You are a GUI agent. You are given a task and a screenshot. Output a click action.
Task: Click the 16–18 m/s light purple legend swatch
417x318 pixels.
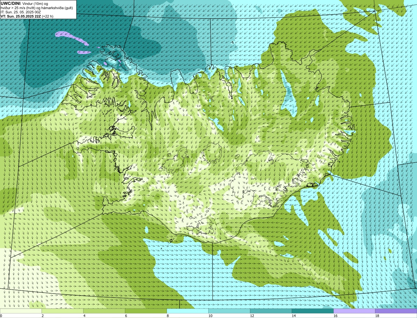tap(354, 311)
